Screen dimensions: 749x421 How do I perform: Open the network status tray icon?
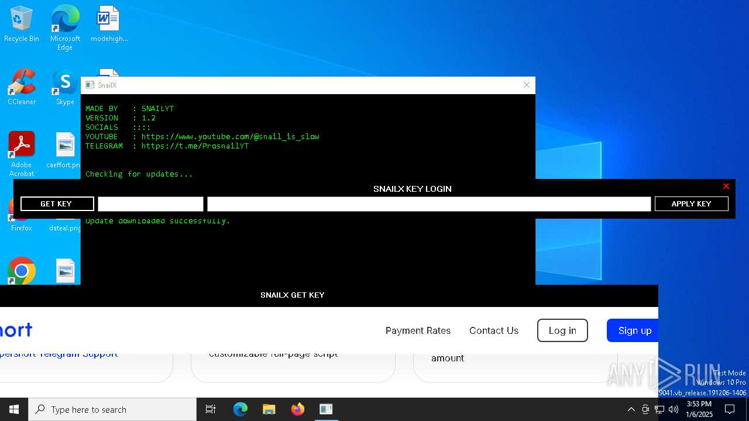(659, 409)
